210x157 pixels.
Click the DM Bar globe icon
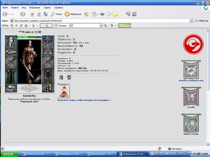click(26, 26)
